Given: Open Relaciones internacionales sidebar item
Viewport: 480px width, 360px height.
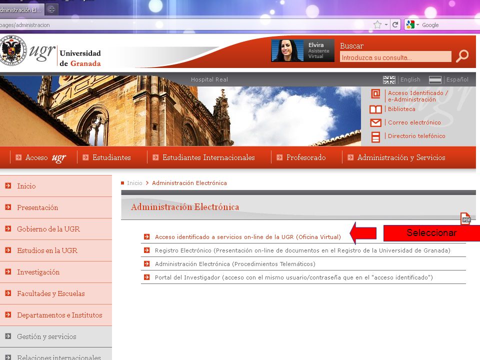Looking at the screenshot, I should coord(55,355).
